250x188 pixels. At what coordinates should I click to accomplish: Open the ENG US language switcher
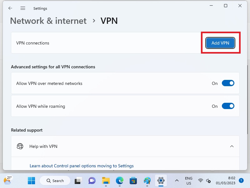pyautogui.click(x=189, y=181)
